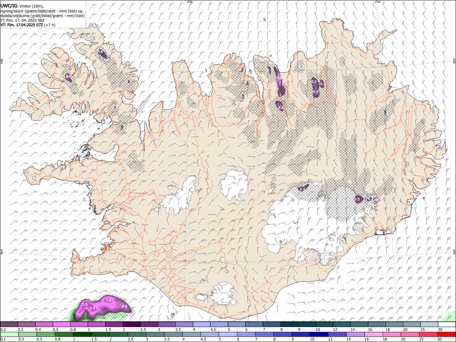Image resolution: width=456 pixels, height=342 pixels.
Task: Click the 'Vindur (10m)' label
Action: point(31,6)
